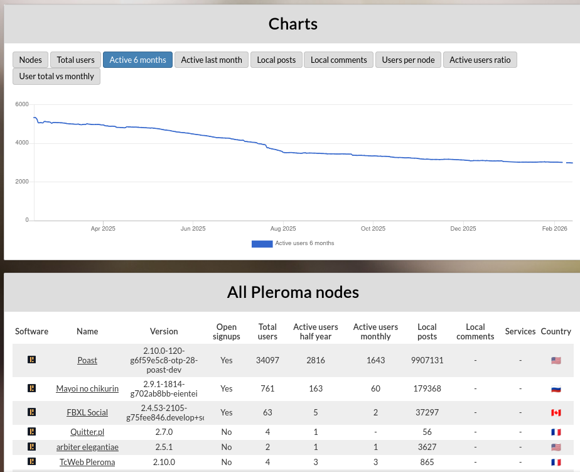Screen dimensions: 580x472
Task: Click the Pleroma software icon for FBXL Social
Action: coord(31,412)
